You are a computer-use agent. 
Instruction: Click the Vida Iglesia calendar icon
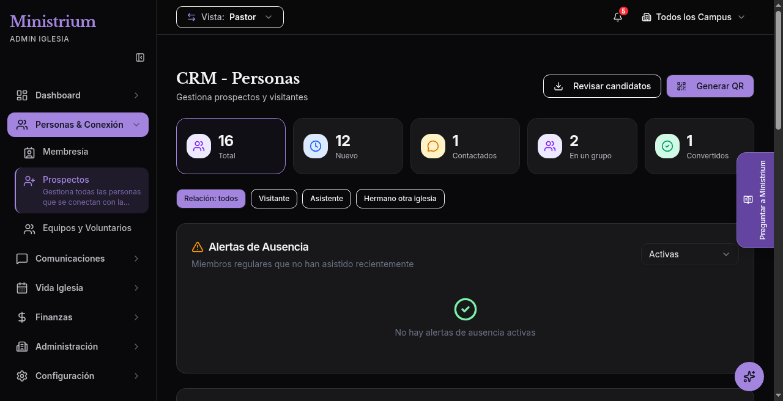point(22,288)
